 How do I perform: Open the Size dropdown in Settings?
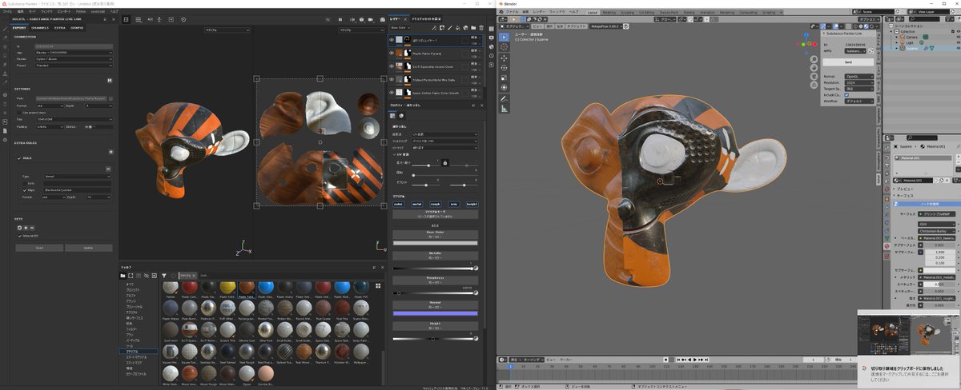point(74,119)
